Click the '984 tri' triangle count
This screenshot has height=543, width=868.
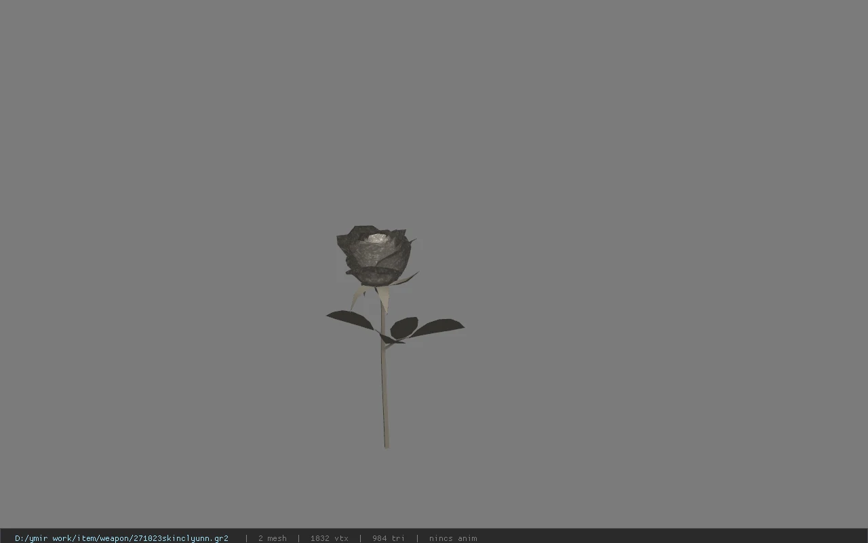(388, 538)
